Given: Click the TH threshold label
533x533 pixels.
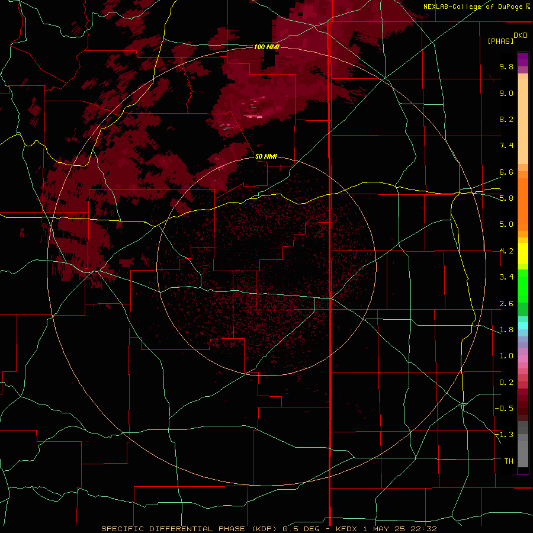Looking at the screenshot, I should pyautogui.click(x=509, y=461).
